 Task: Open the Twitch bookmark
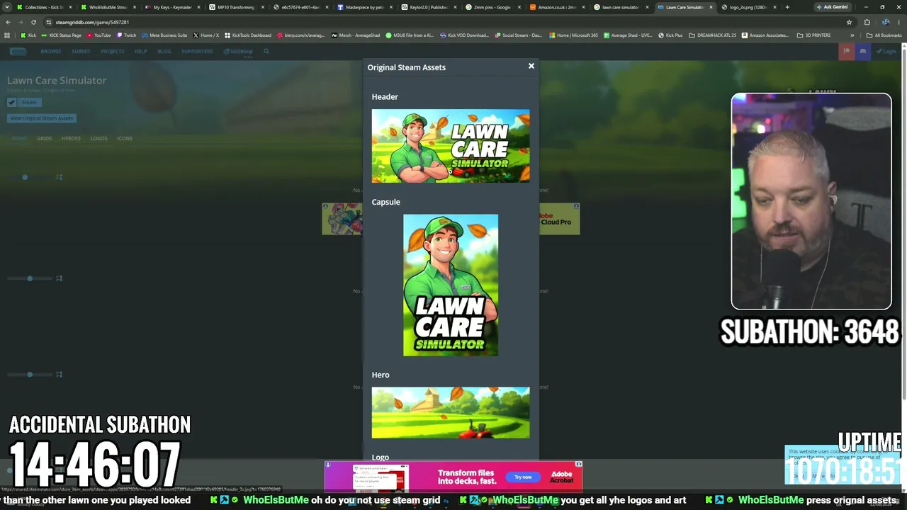(x=126, y=35)
